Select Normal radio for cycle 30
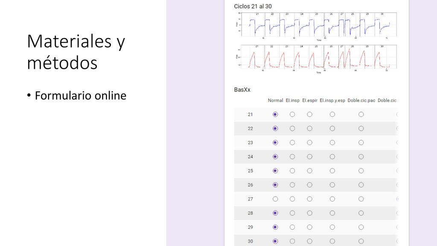 point(275,241)
